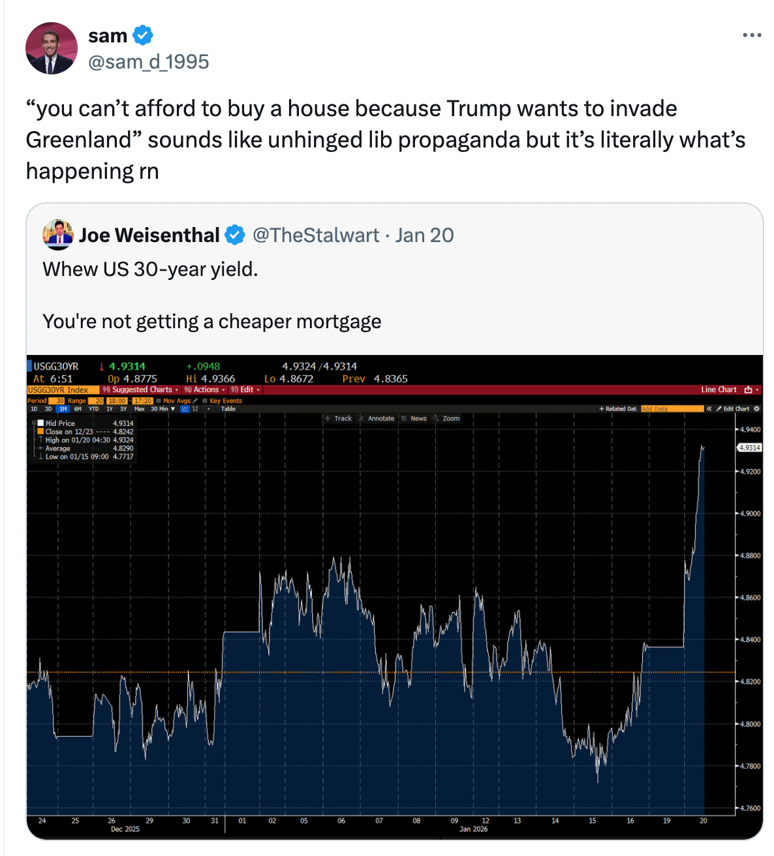Image resolution: width=774 pixels, height=856 pixels.
Task: Switch to the Table view
Action: [x=228, y=409]
